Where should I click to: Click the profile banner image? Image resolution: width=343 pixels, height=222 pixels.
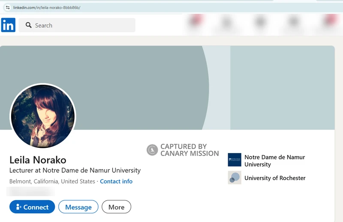(167, 88)
